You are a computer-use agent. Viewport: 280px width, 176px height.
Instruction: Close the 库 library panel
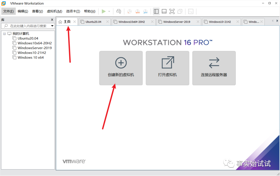point(52,20)
